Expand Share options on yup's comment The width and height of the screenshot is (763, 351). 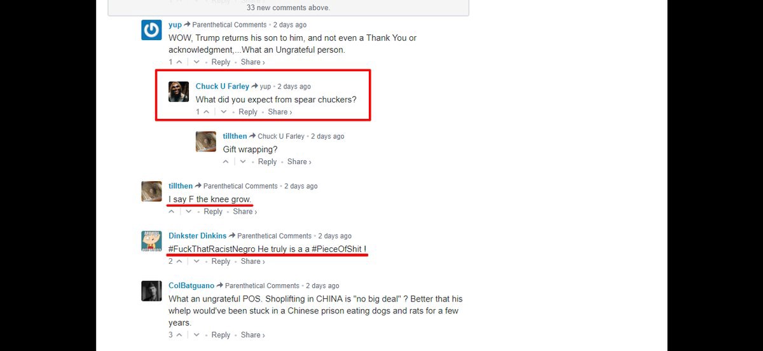[x=253, y=62]
